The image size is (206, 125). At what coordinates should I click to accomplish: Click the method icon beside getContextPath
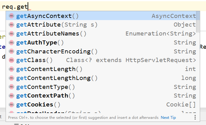pyautogui.click(x=11, y=96)
